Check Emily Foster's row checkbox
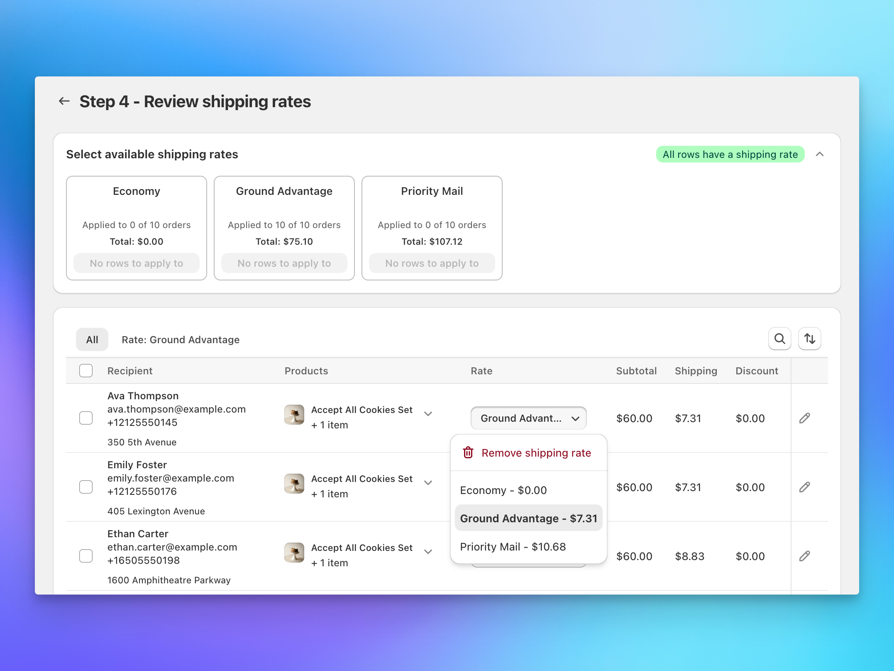Viewport: 894px width, 671px height. 86,487
